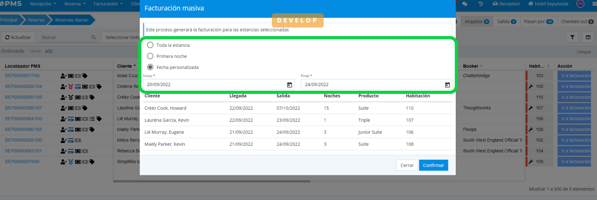Click the column layout icon
Screen dimensions: 597x200
588,37
